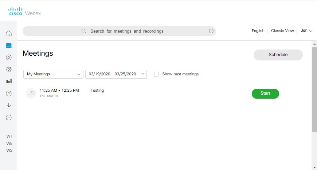Viewport: 317px width, 170px height.
Task: Click the search info icon
Action: [211, 31]
